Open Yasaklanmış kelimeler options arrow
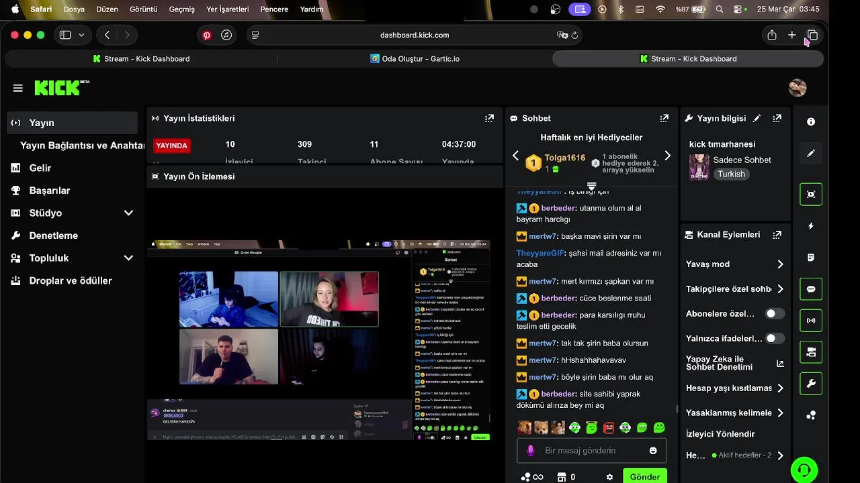 [780, 413]
